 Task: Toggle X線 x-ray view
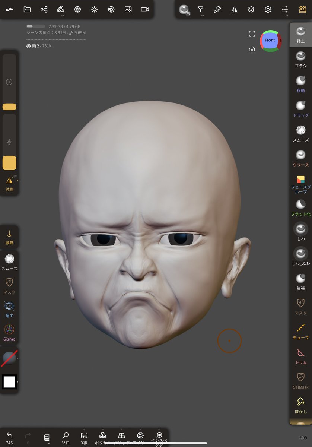coord(84,438)
